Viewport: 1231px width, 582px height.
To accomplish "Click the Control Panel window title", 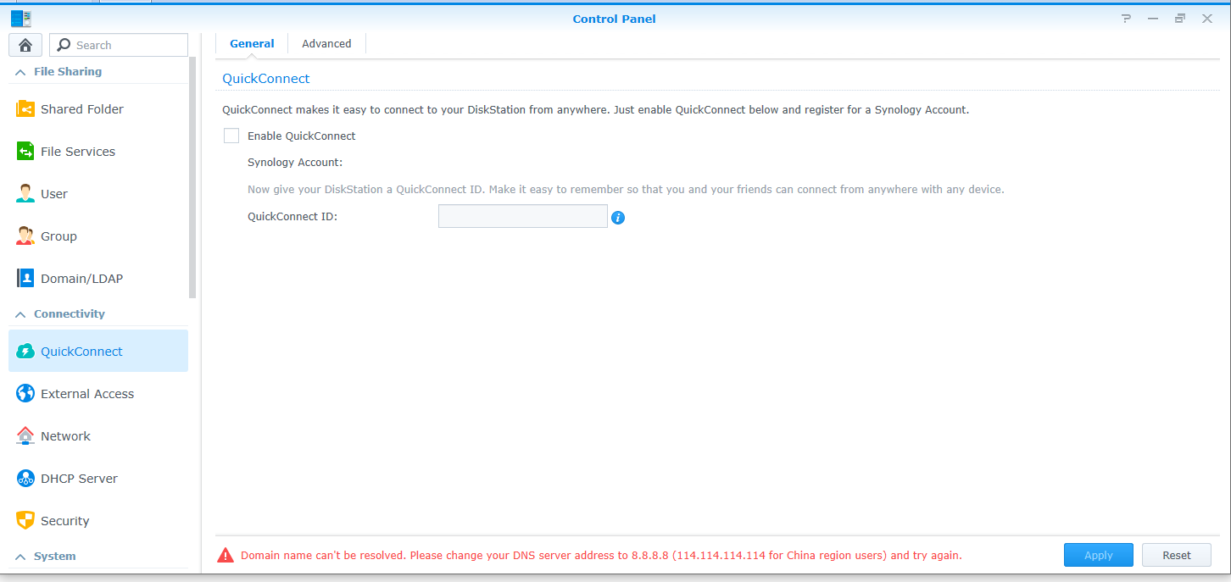I will click(615, 19).
